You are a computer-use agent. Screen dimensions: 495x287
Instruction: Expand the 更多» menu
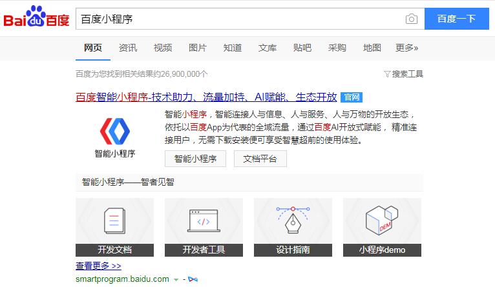pyautogui.click(x=407, y=48)
